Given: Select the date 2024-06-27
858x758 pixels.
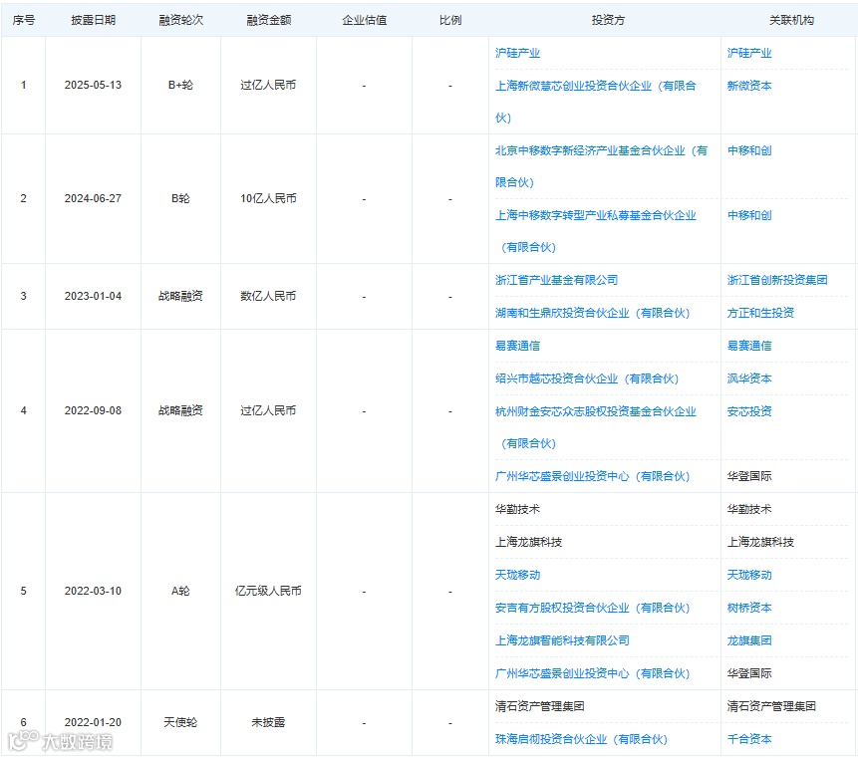Looking at the screenshot, I should point(93,198).
